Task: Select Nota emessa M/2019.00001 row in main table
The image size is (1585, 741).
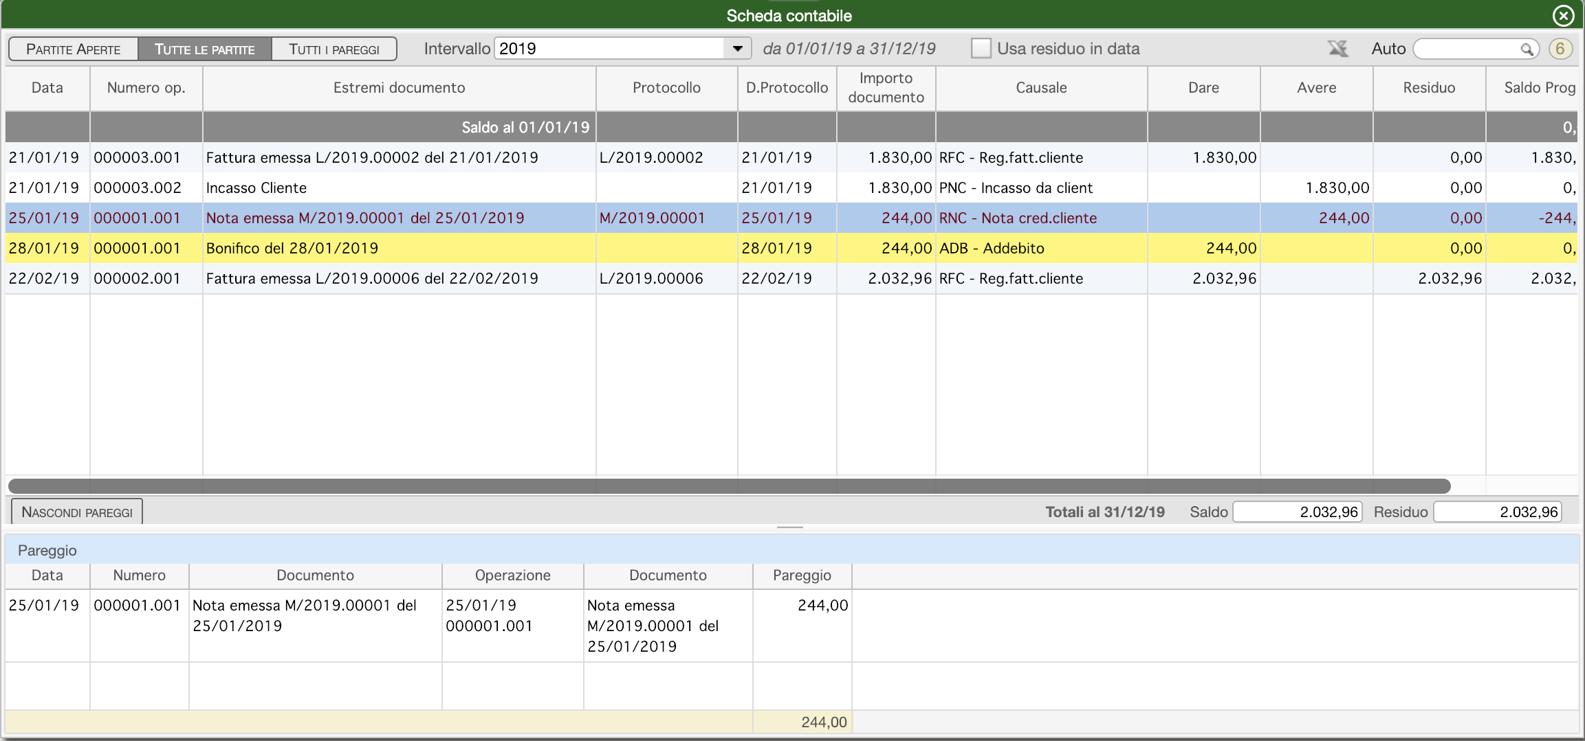Action: tap(791, 218)
